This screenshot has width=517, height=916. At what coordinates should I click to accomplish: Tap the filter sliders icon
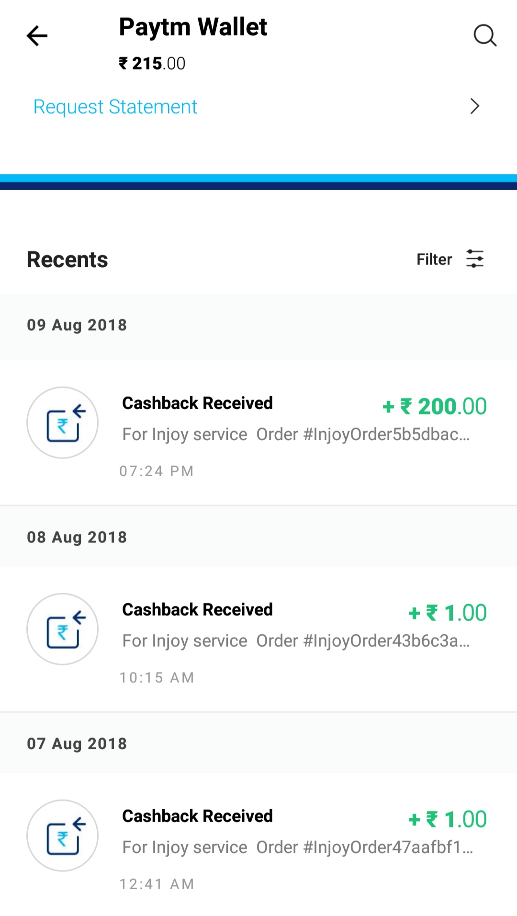click(x=475, y=259)
